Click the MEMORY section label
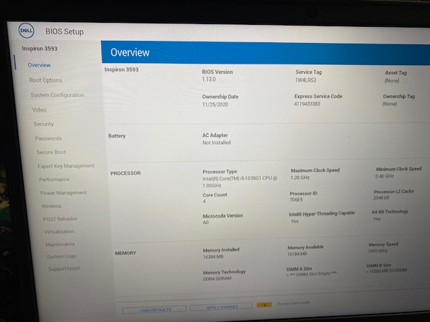 point(126,253)
